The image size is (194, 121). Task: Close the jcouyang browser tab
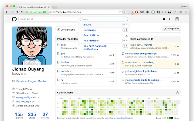(x=49, y=7)
